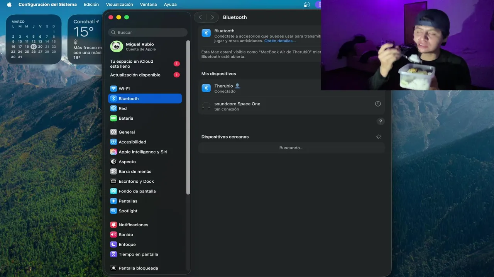
Task: Open Apple Intelligence y Siri icon
Action: point(113,152)
